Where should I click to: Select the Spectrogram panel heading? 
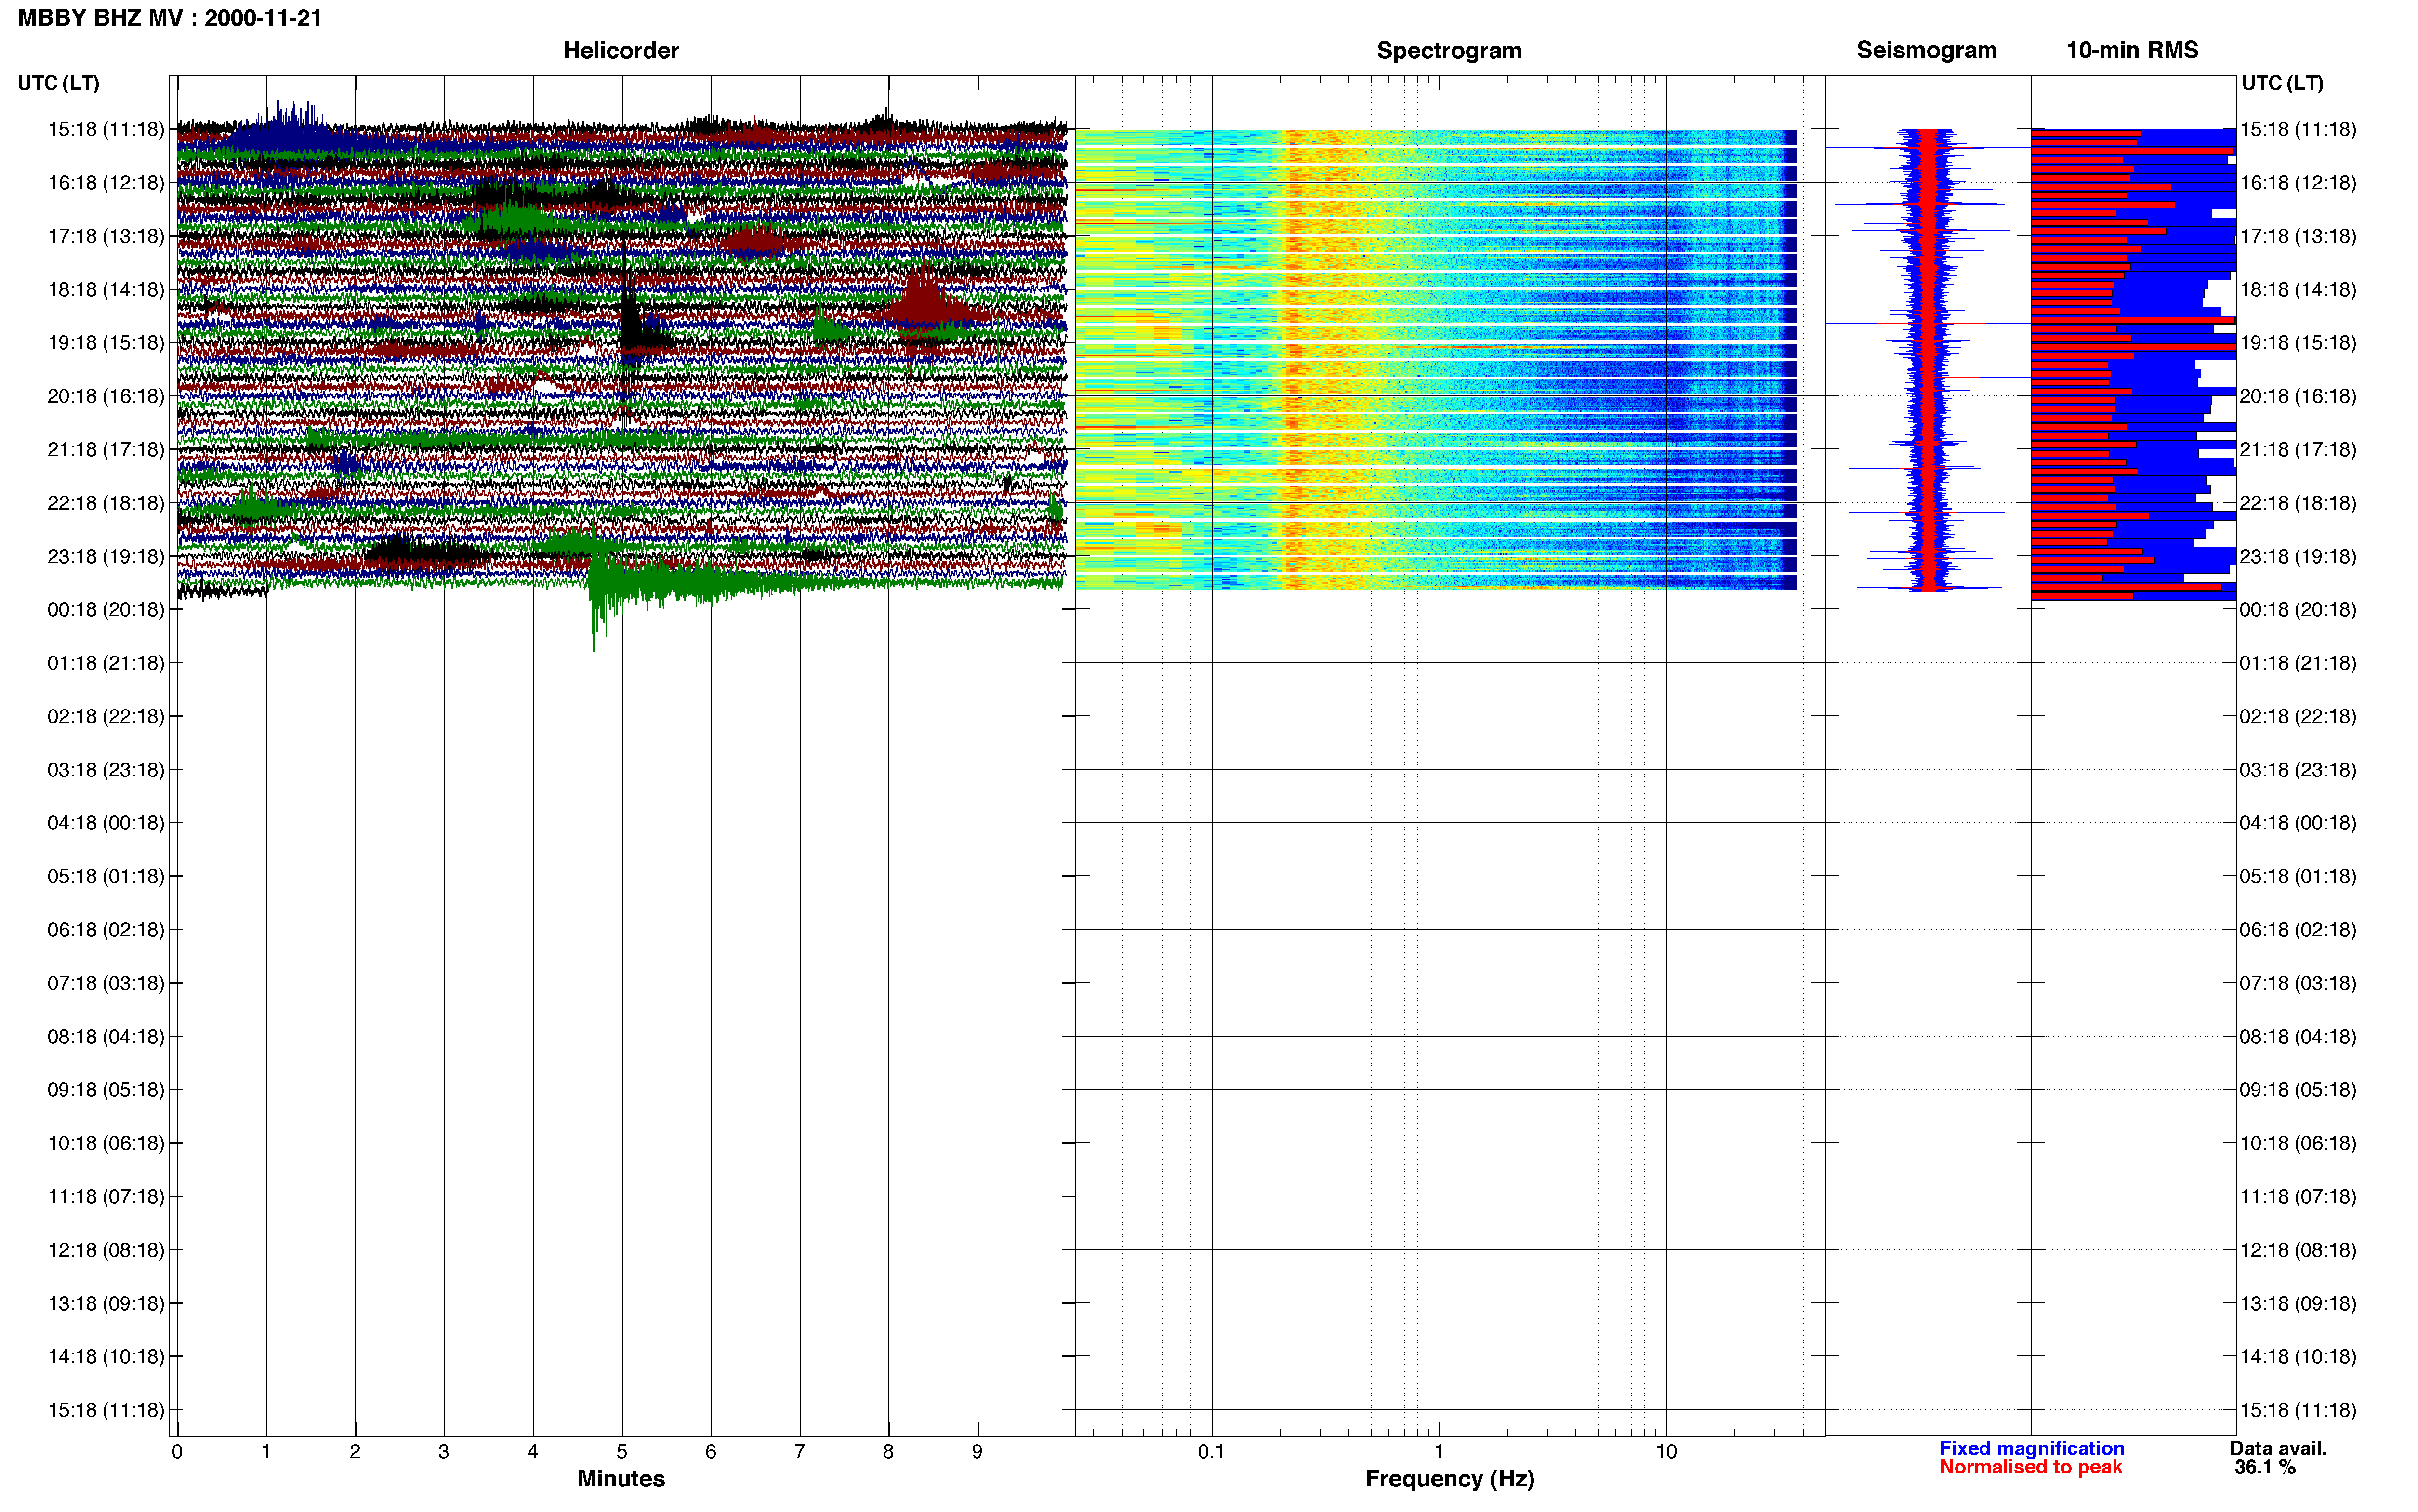coord(1449,50)
